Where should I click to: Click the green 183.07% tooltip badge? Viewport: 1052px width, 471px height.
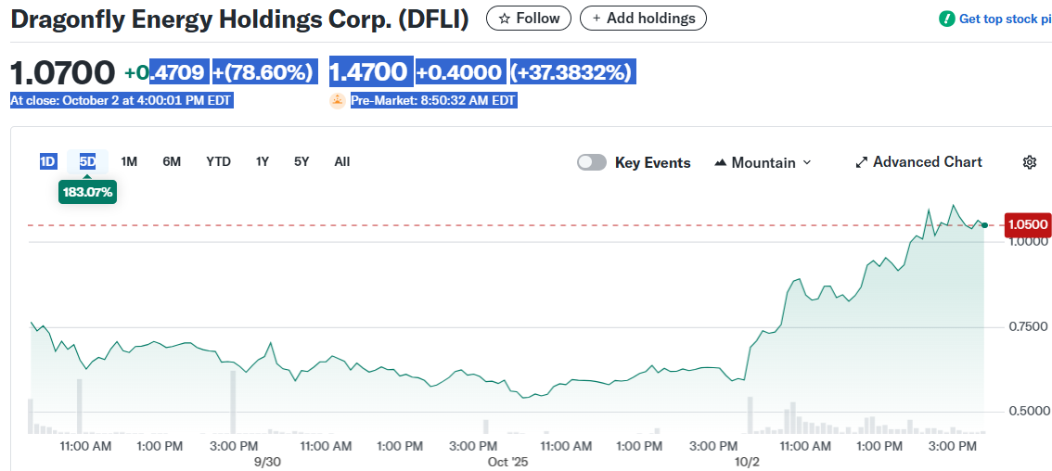pos(87,193)
